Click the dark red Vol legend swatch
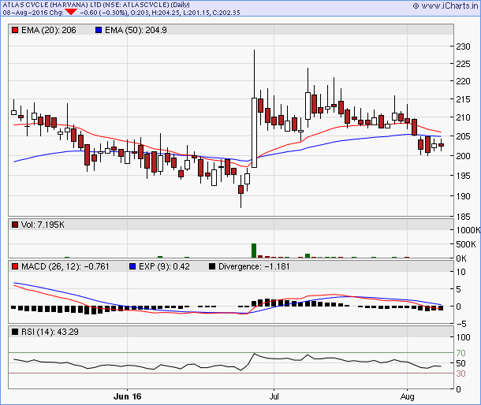 point(15,225)
